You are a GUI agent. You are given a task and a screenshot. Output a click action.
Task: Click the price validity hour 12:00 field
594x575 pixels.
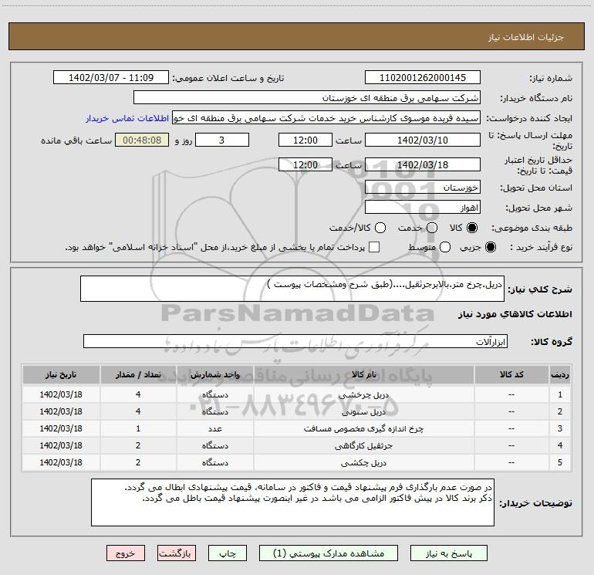pos(305,165)
